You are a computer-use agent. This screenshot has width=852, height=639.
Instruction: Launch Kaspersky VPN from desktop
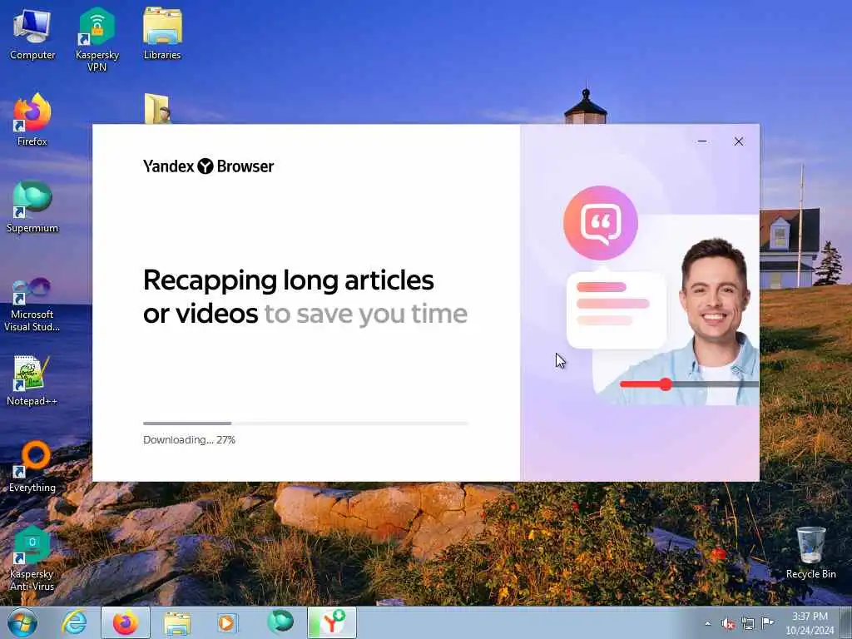tap(97, 39)
